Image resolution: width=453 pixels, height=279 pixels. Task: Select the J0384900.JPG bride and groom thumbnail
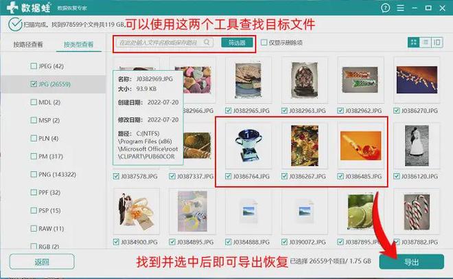(137, 212)
